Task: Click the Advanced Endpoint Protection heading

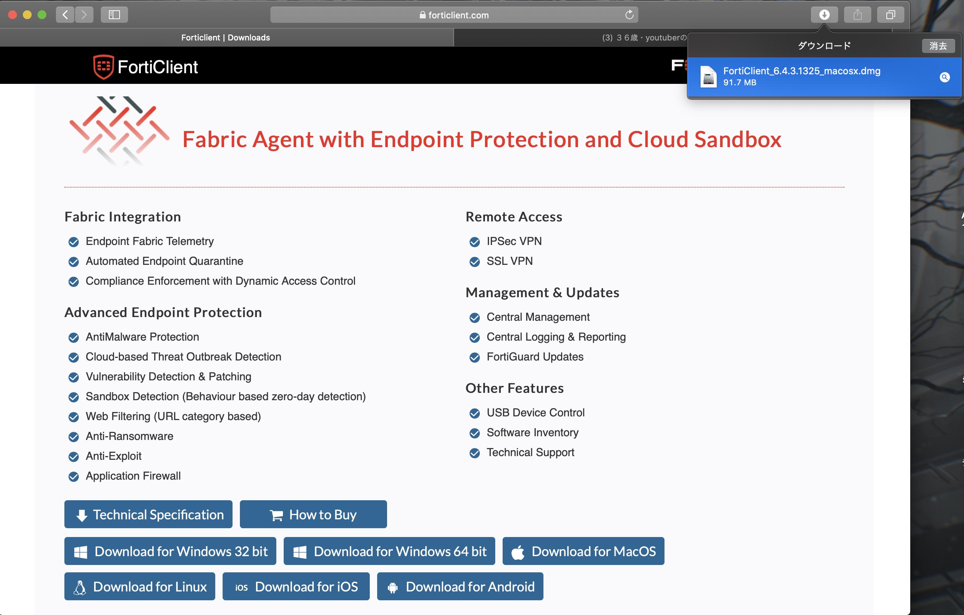Action: point(163,313)
